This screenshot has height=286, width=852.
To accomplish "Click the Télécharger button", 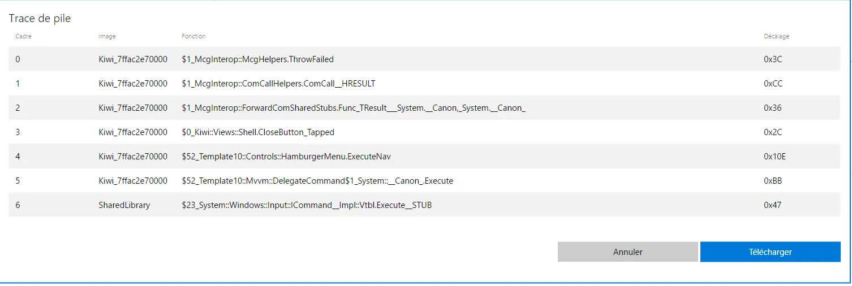I will point(770,252).
